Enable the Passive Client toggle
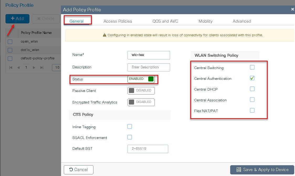This screenshot has width=295, height=176. [x=141, y=91]
